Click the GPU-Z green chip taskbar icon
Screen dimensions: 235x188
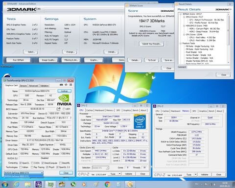[x=50, y=185]
